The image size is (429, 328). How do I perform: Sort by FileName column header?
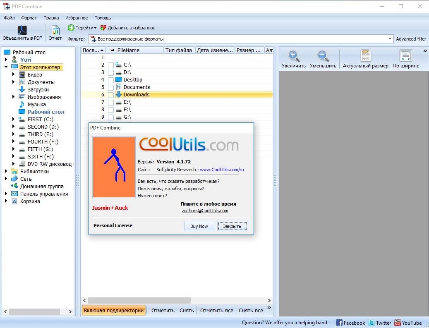(134, 50)
